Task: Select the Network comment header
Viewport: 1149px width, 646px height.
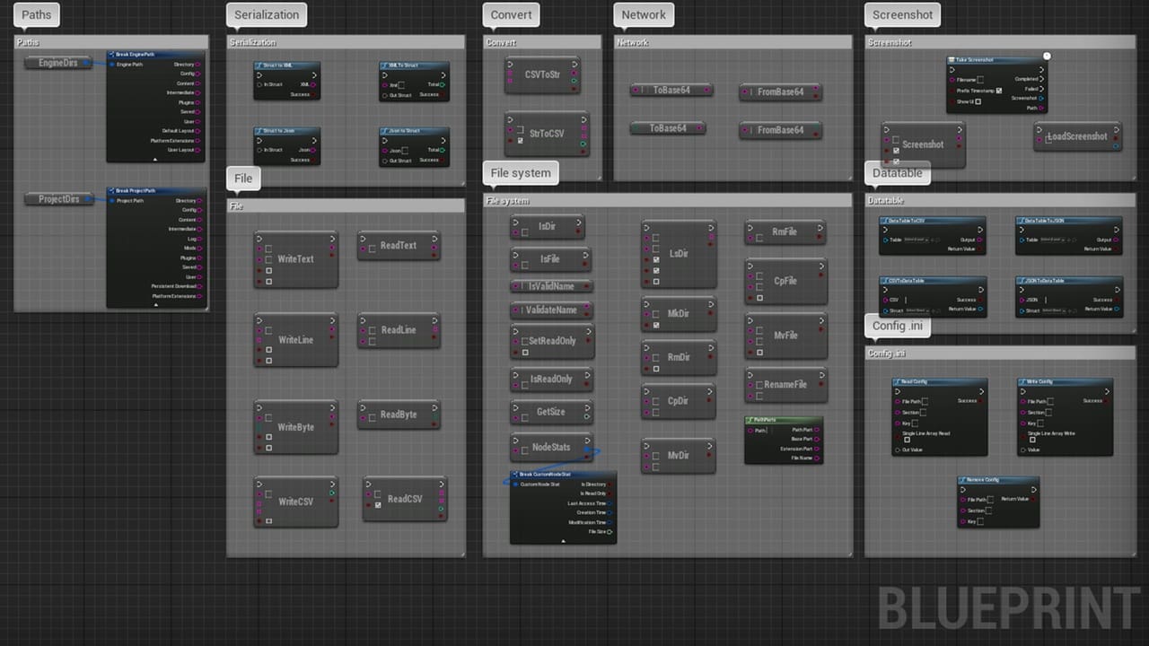Action: 644,14
